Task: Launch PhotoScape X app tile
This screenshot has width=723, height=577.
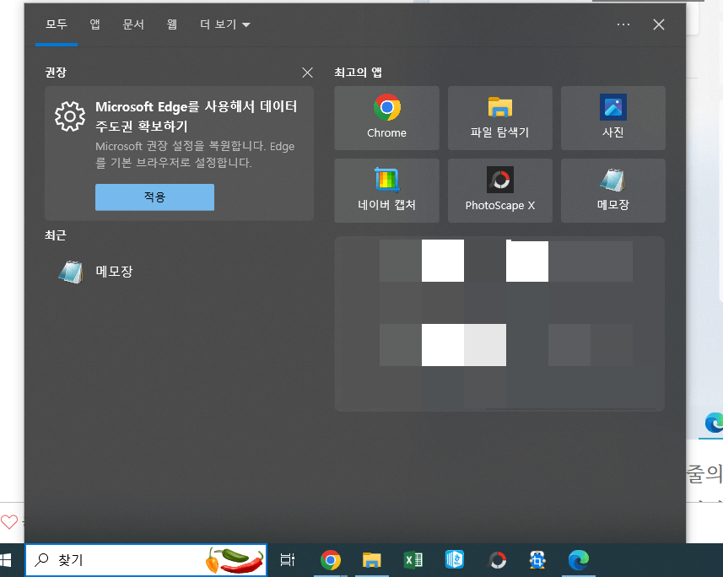Action: [x=499, y=191]
